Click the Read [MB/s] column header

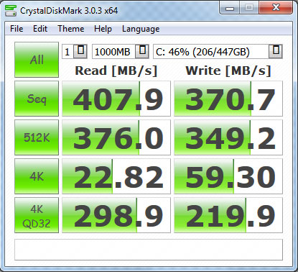point(116,71)
